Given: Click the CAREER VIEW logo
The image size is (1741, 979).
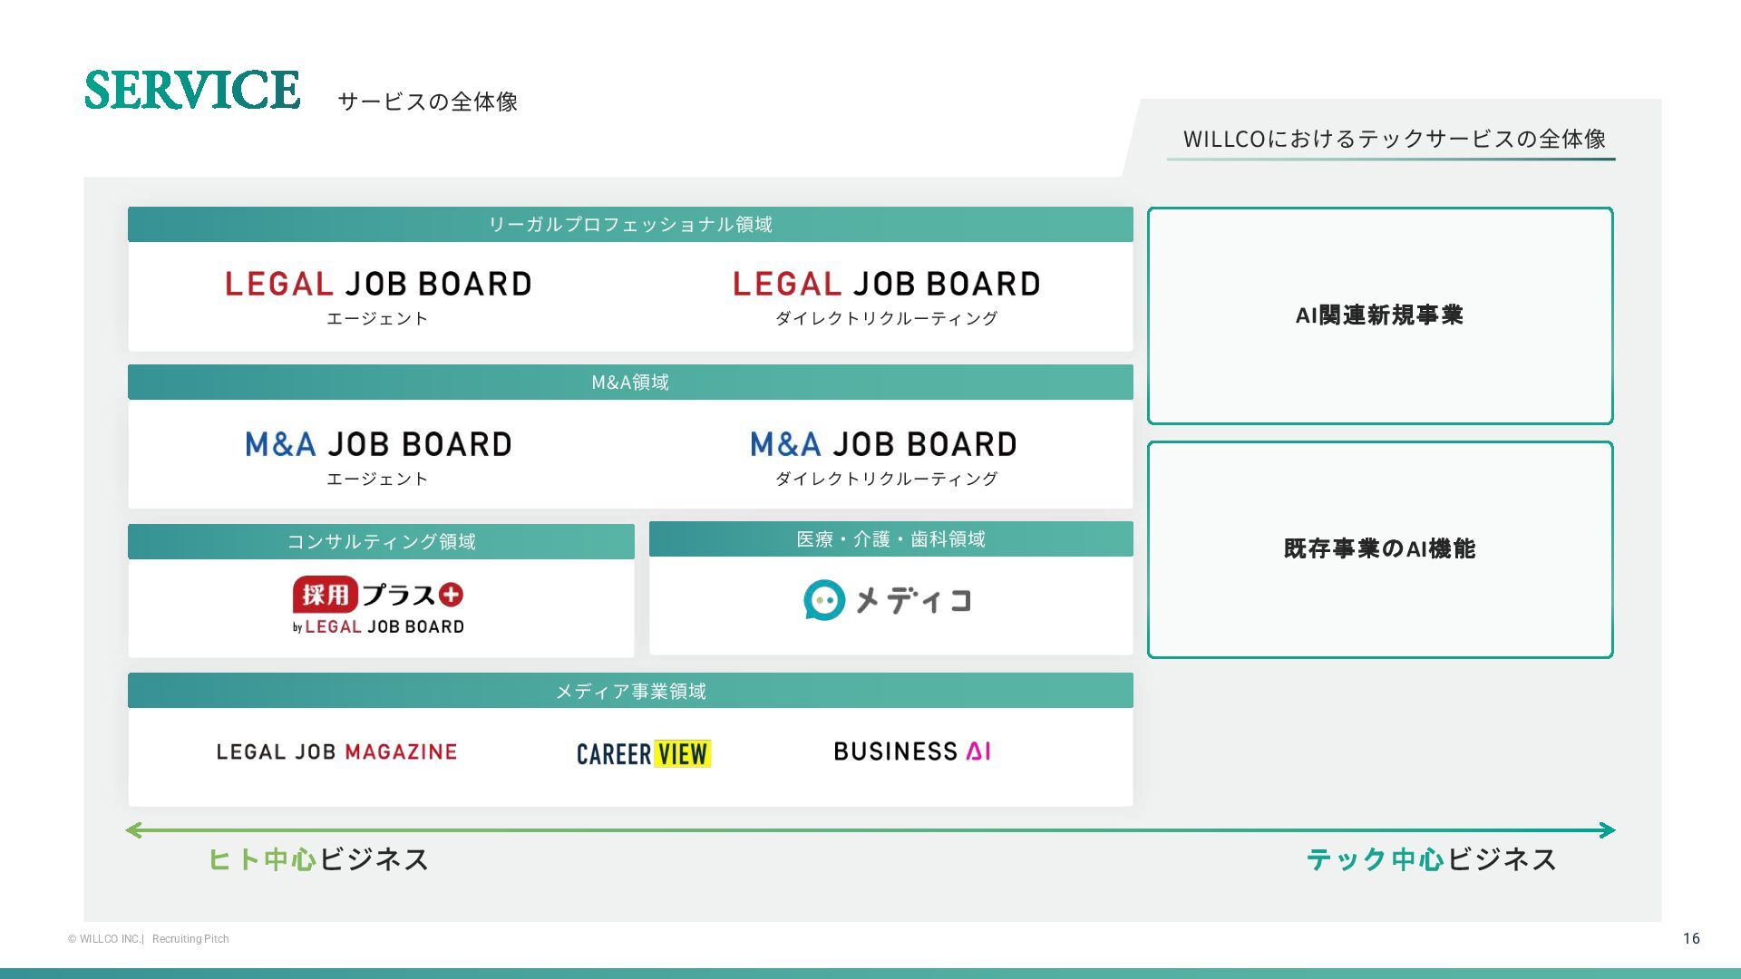Looking at the screenshot, I should pyautogui.click(x=643, y=753).
